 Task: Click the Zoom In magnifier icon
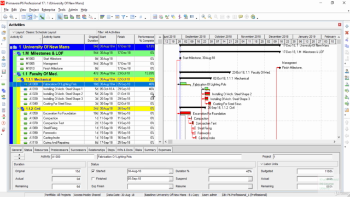(x=203, y=17)
